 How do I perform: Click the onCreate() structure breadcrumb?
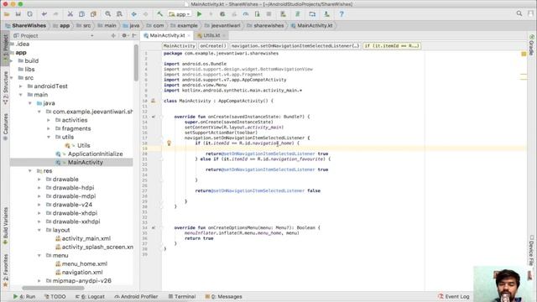tap(212, 46)
